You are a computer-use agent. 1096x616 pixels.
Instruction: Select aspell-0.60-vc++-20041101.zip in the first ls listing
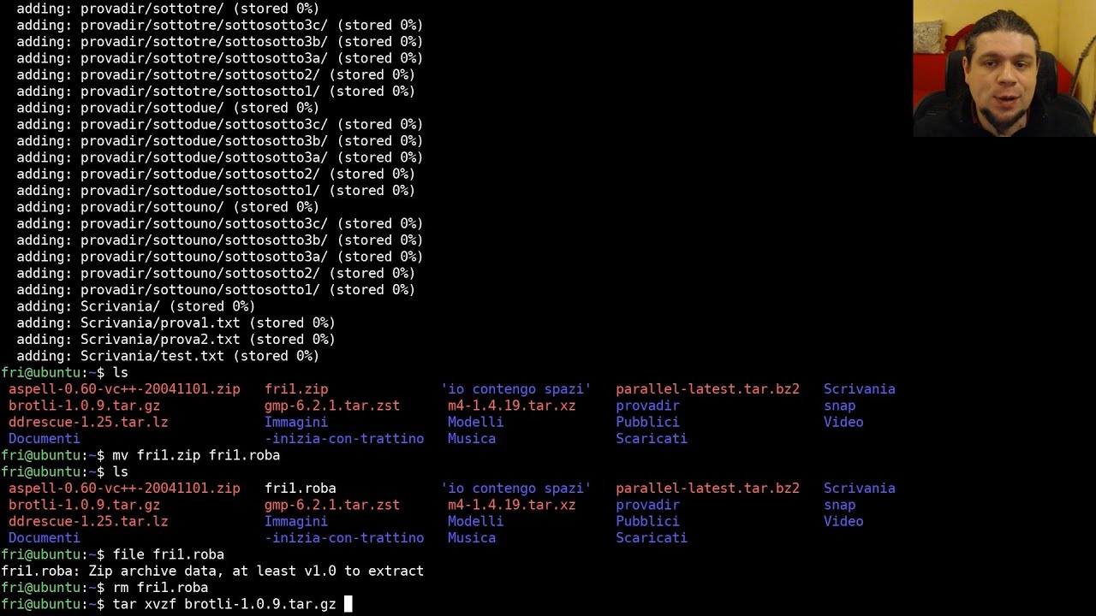click(x=124, y=389)
